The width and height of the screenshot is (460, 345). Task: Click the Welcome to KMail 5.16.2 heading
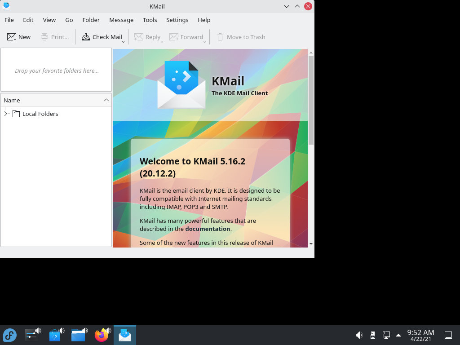[x=192, y=167]
